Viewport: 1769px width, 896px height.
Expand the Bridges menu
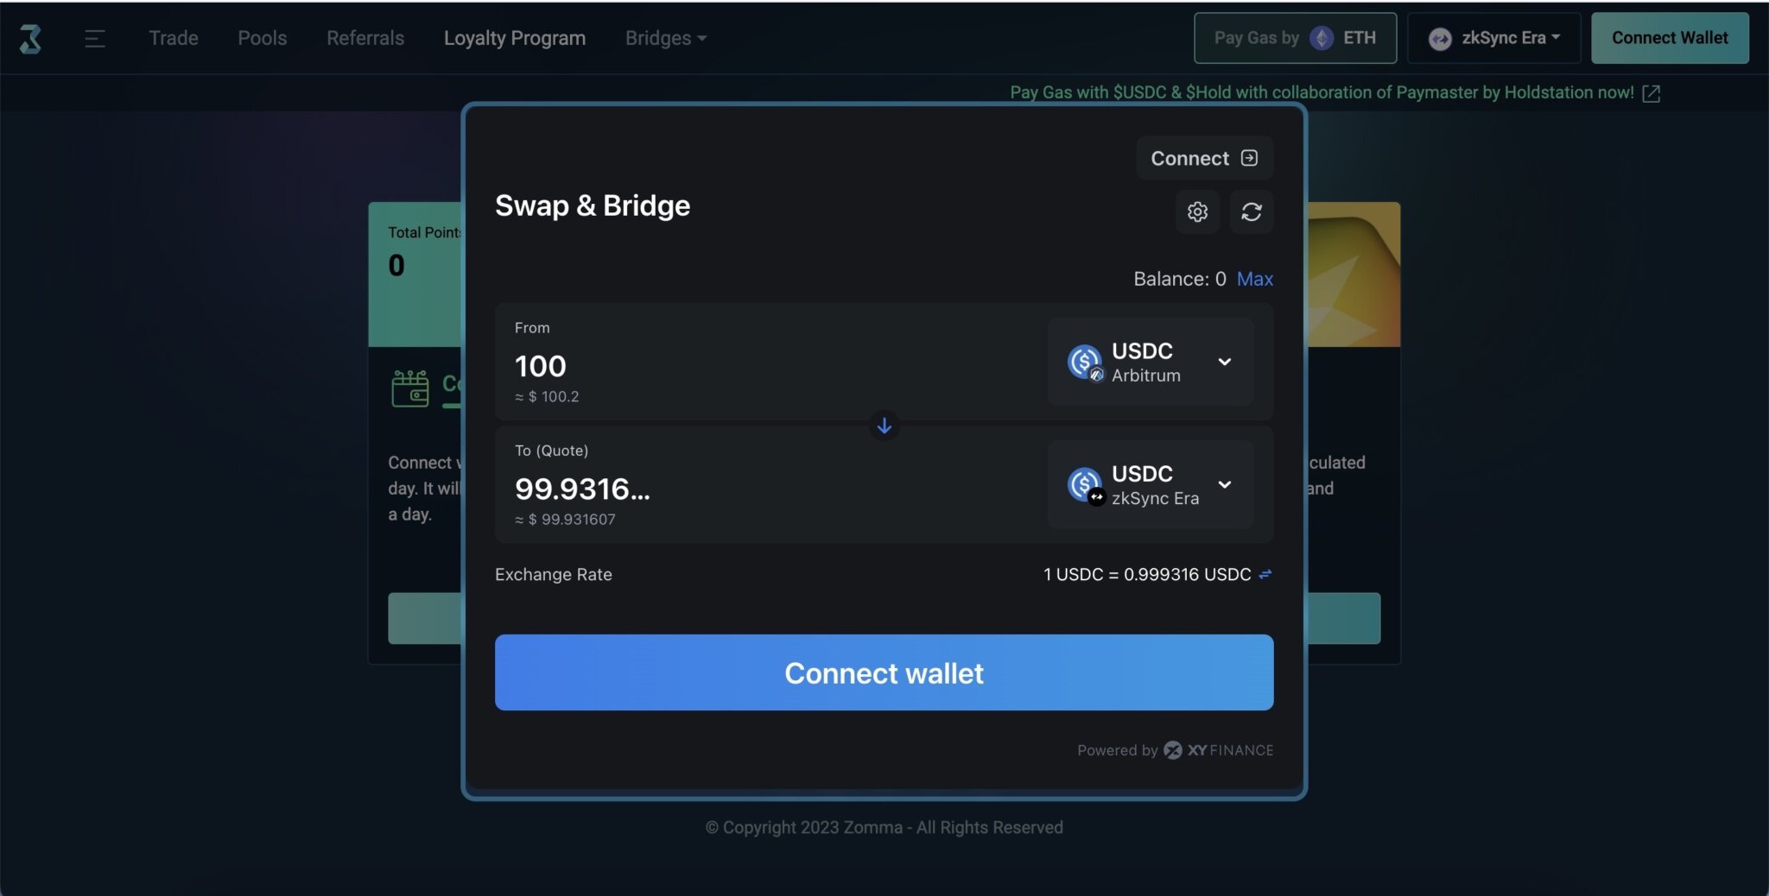click(x=664, y=38)
